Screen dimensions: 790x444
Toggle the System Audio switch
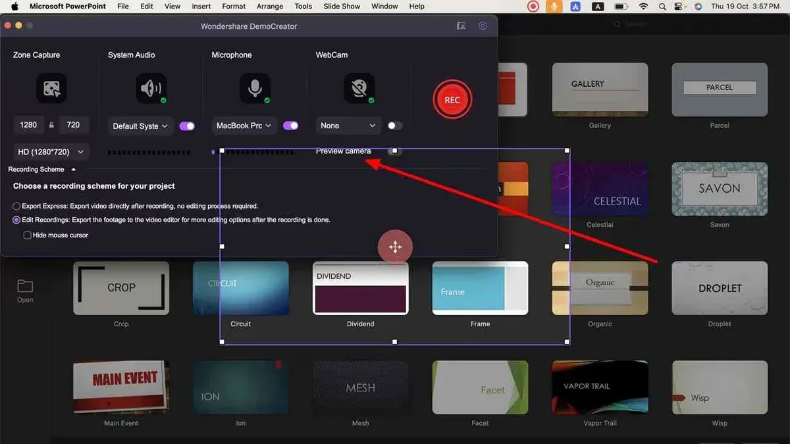point(187,126)
